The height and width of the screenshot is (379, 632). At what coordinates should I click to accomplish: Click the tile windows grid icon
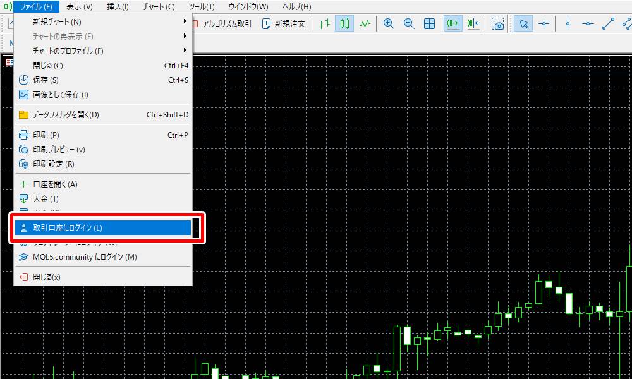pyautogui.click(x=429, y=24)
